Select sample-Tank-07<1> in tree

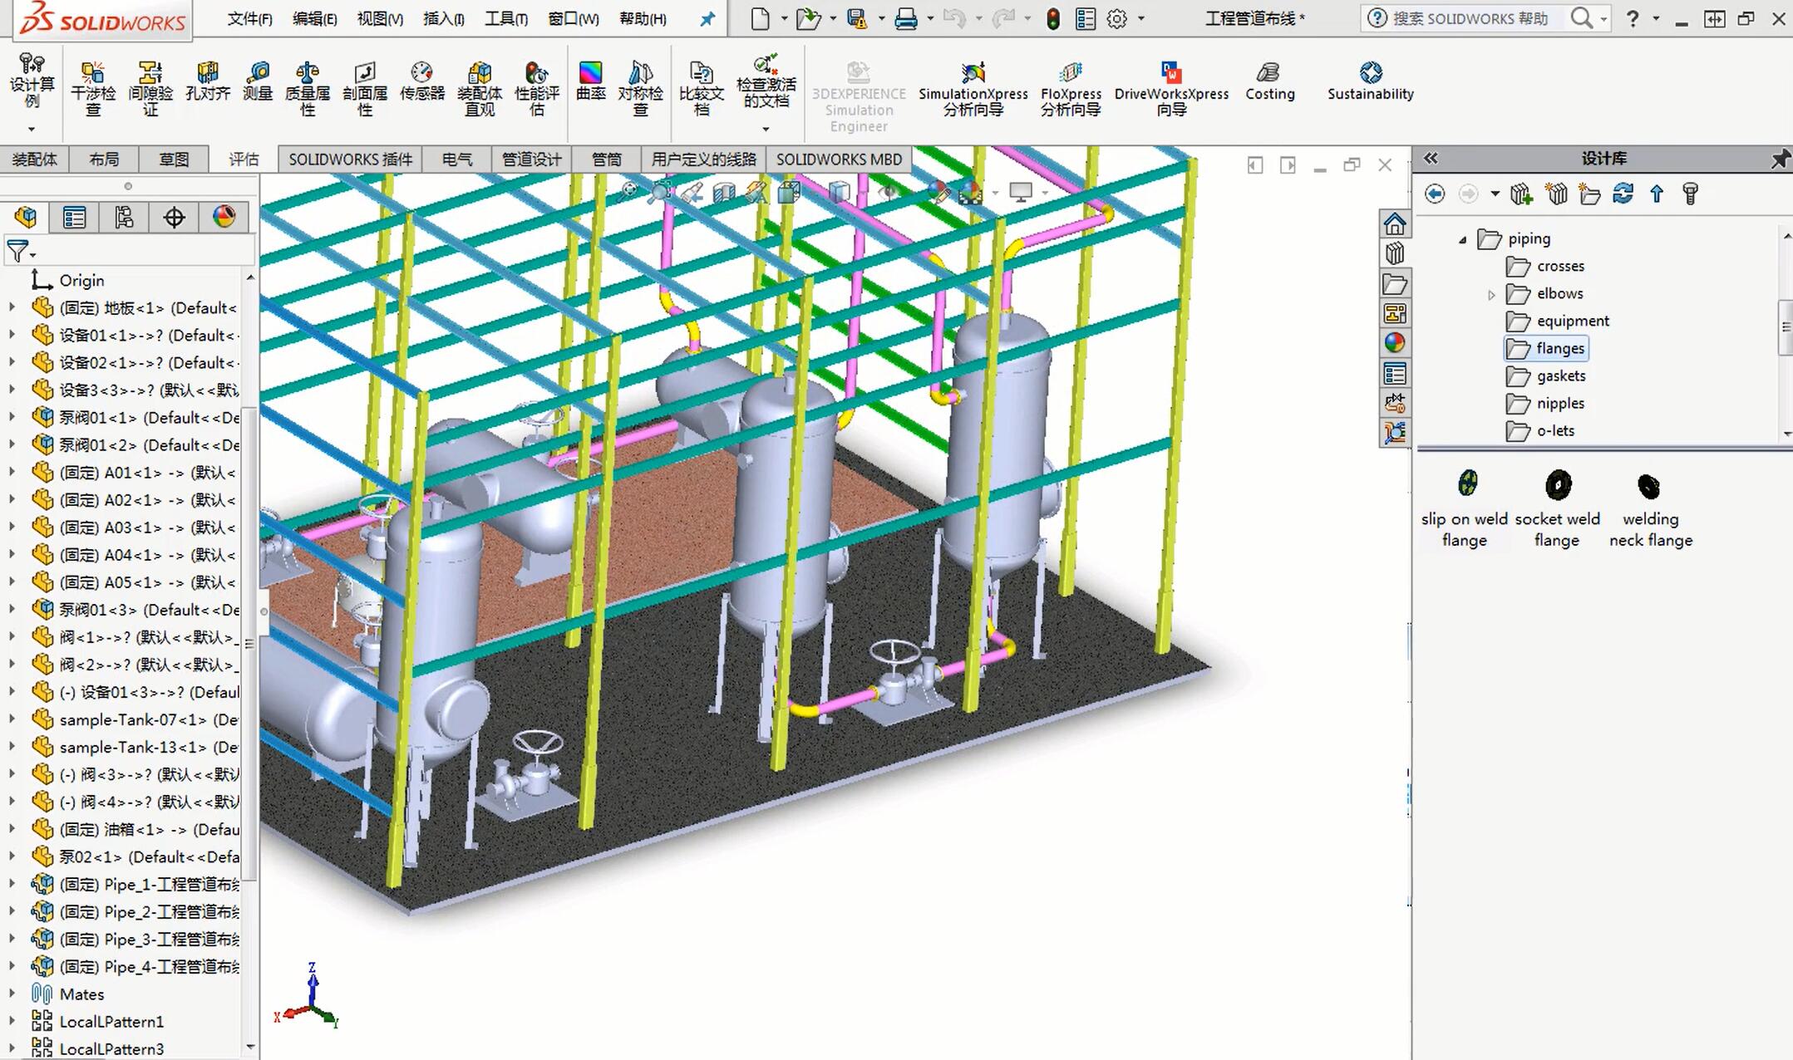coord(135,719)
